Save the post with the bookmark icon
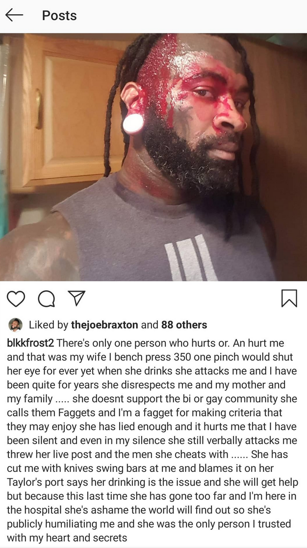This screenshot has width=307, height=548. (289, 299)
